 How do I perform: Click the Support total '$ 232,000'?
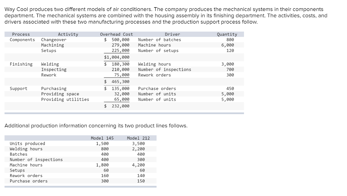point(117,106)
